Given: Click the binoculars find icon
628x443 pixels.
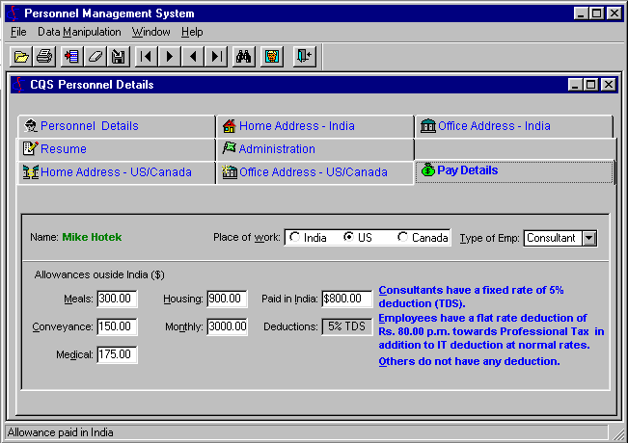Looking at the screenshot, I should click(x=245, y=56).
